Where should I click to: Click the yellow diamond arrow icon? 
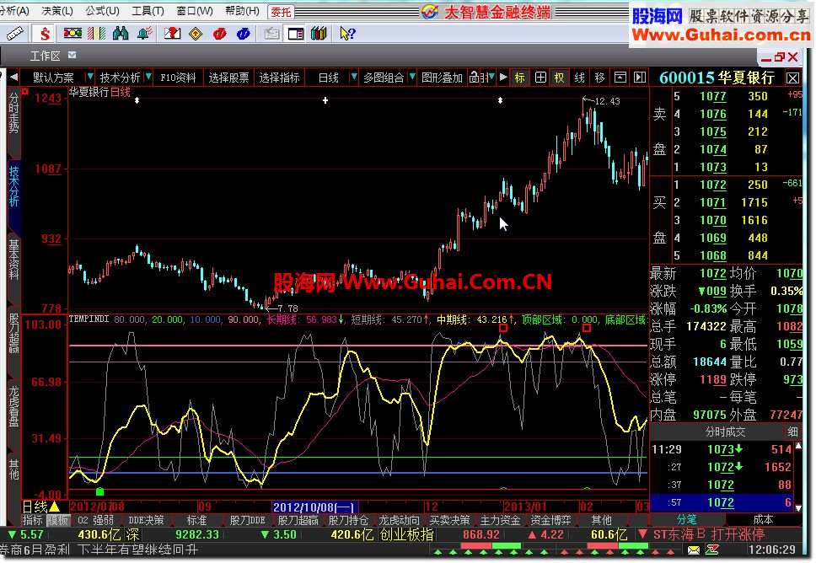click(196, 34)
